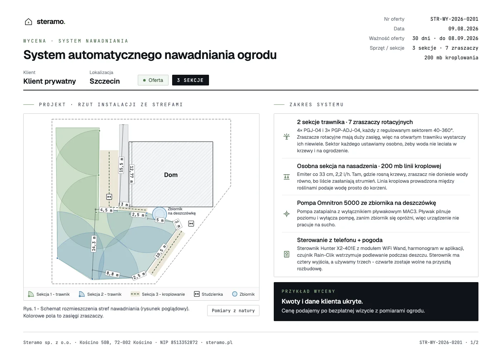Click the '15,5 m' dimension label
The width and height of the screenshot is (501, 354).
(121, 165)
